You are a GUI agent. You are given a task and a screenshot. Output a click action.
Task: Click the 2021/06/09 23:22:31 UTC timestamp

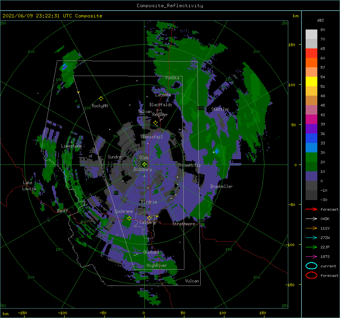tap(52, 16)
